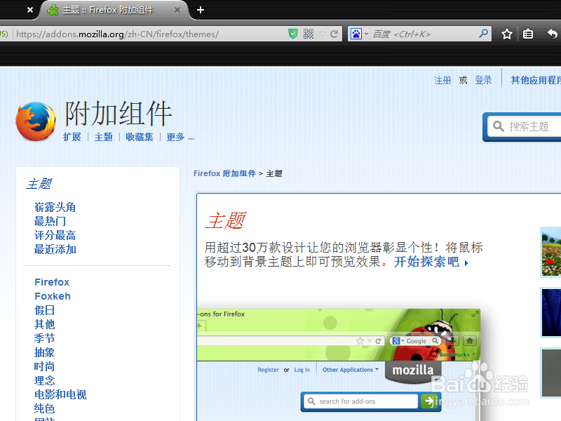Select the 电影和电视 theme category

60,394
